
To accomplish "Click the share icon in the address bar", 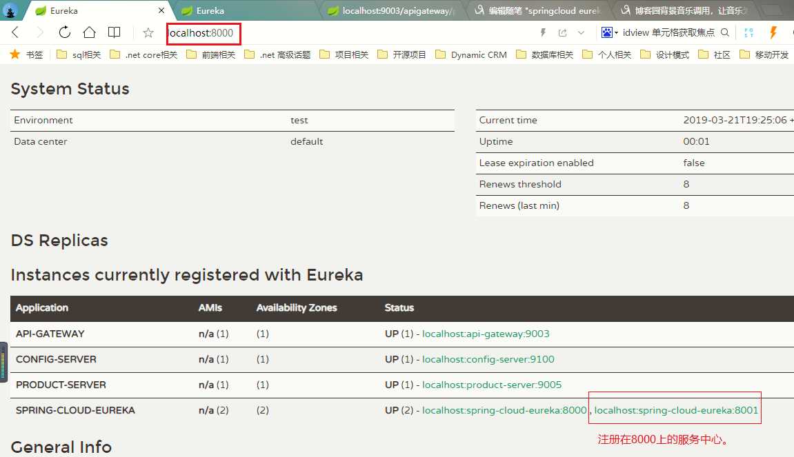I will pos(562,33).
